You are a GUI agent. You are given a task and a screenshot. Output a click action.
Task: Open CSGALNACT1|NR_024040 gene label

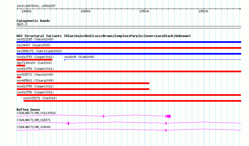coord(34,127)
